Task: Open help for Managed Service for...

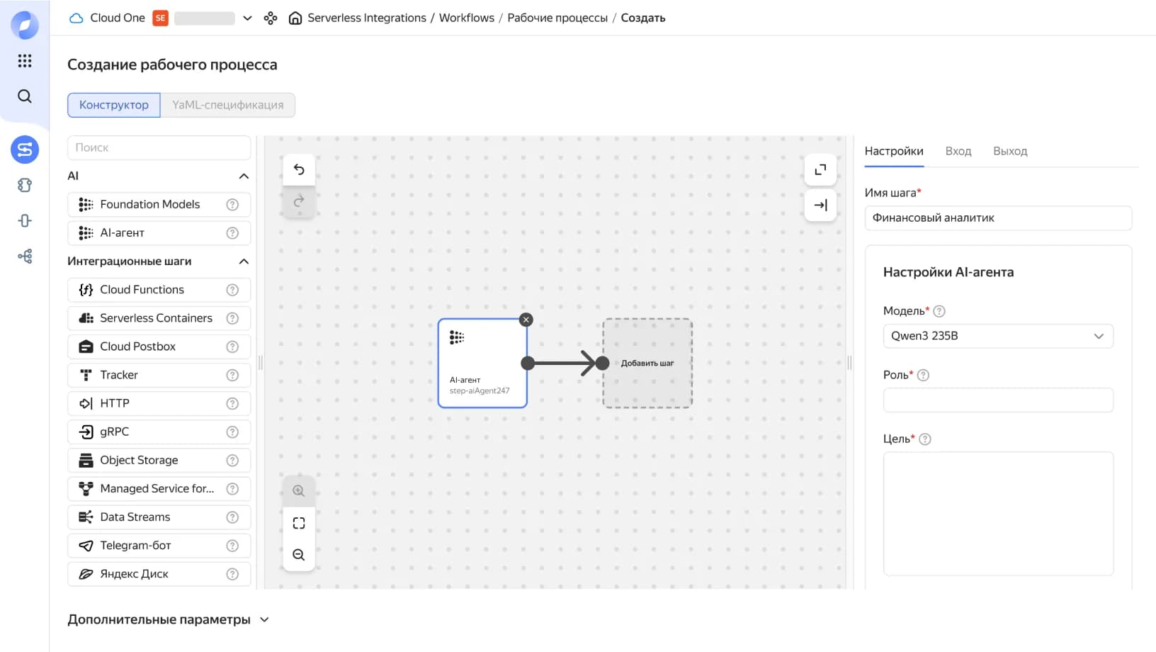Action: tap(232, 488)
